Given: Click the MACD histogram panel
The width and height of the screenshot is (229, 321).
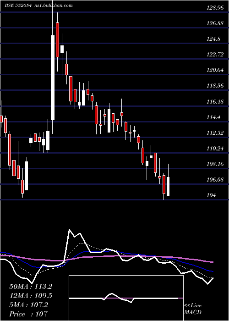Looking at the screenshot, I should [x=126, y=298].
